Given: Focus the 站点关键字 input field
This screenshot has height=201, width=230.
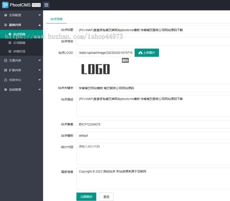Looking at the screenshot, I should pos(153,88).
